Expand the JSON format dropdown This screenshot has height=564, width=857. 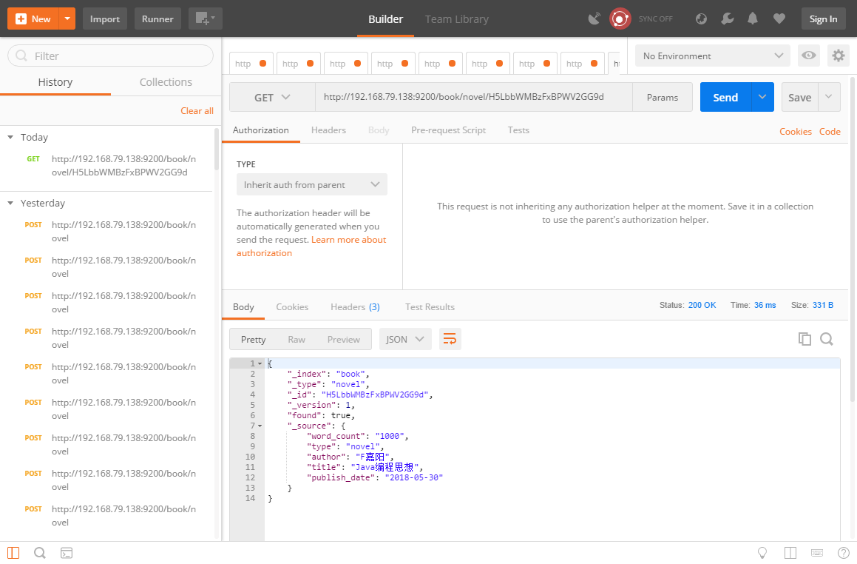tap(405, 339)
